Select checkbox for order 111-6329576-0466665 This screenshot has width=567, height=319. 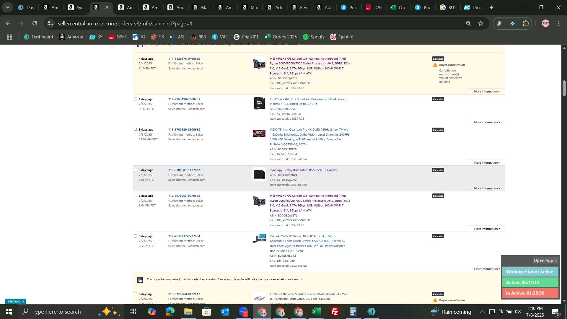(x=135, y=58)
